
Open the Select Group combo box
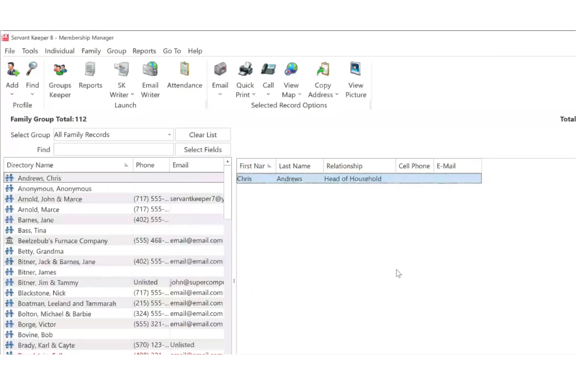113,135
